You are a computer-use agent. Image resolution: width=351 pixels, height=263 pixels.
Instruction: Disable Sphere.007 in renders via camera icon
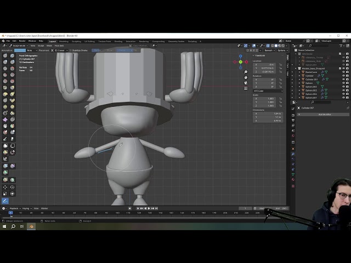pyautogui.click(x=347, y=98)
